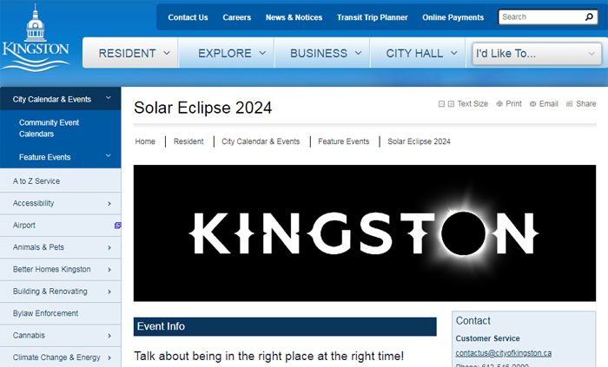Click the Email page icon
Image resolution: width=608 pixels, height=367 pixels.
533,104
